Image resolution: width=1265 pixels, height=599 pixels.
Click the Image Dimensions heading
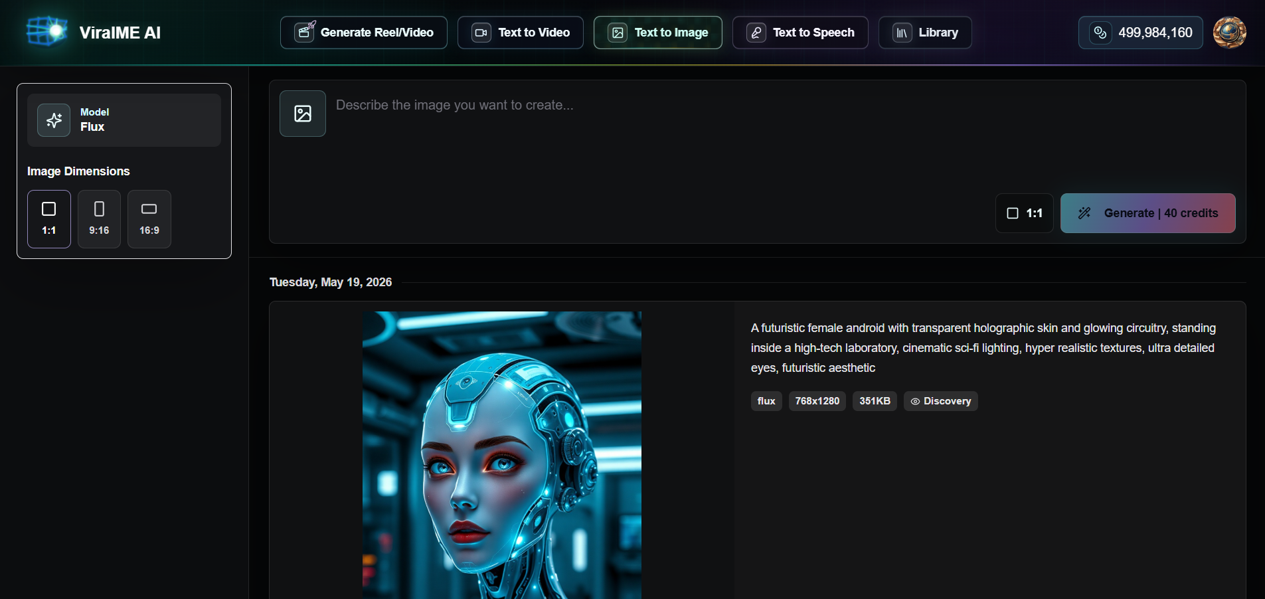tap(78, 171)
